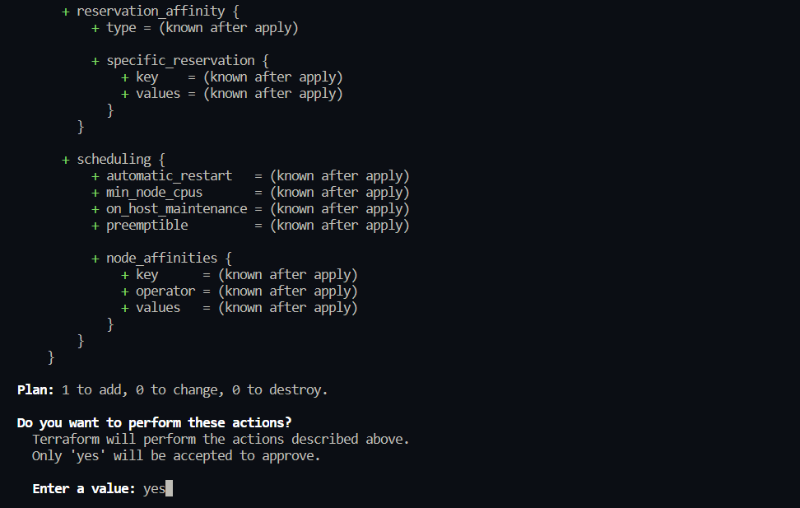Viewport: 800px width, 508px height.
Task: Click the values attribute in node_affinities
Action: click(x=158, y=307)
